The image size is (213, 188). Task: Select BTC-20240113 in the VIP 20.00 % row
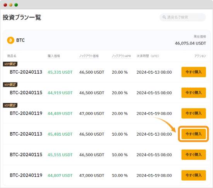click(26, 72)
